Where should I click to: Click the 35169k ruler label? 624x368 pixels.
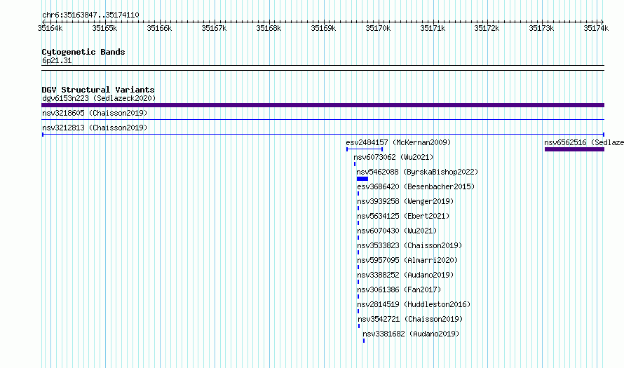[x=323, y=28]
